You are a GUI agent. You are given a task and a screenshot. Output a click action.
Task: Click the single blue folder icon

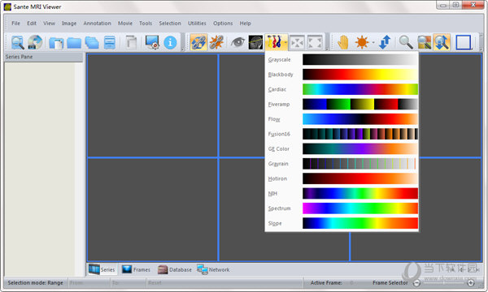[74, 42]
